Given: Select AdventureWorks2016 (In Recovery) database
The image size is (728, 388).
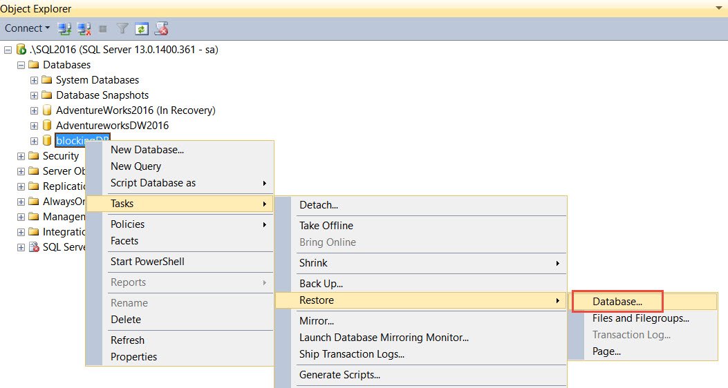Looking at the screenshot, I should [x=136, y=110].
